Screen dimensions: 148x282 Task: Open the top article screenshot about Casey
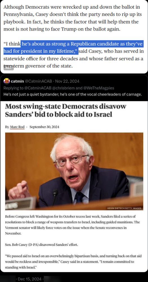pos(74,36)
